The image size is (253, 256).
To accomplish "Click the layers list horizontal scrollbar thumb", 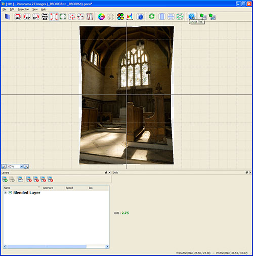I will 47,246.
